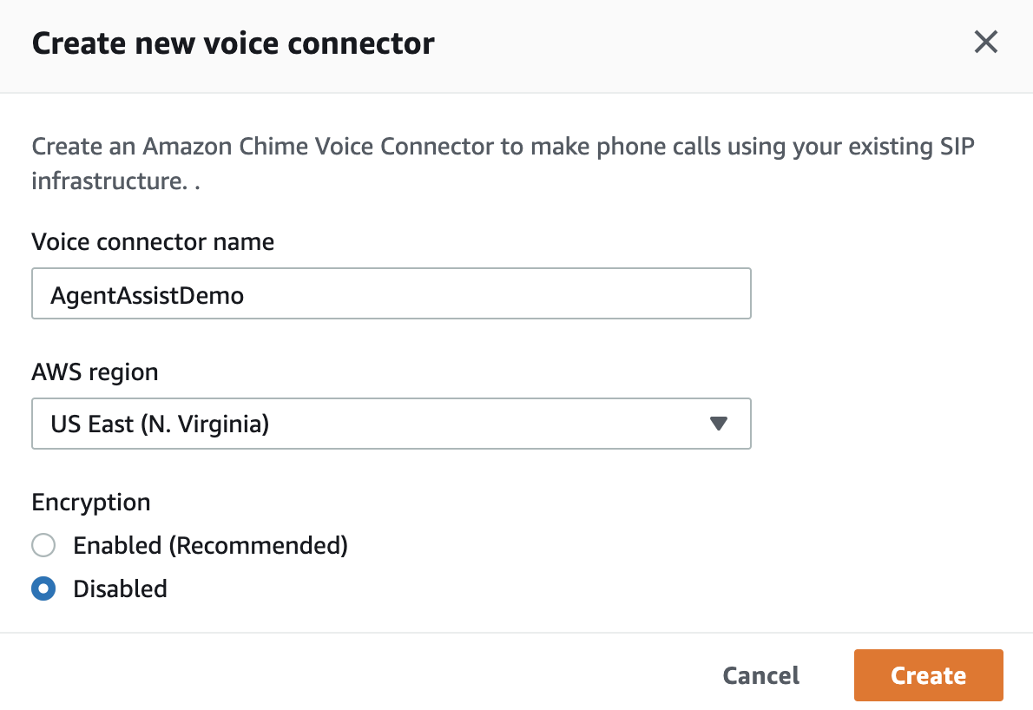Click the "Enabled (Recommended)" option label
Screen dimensions: 1033x710
210,545
